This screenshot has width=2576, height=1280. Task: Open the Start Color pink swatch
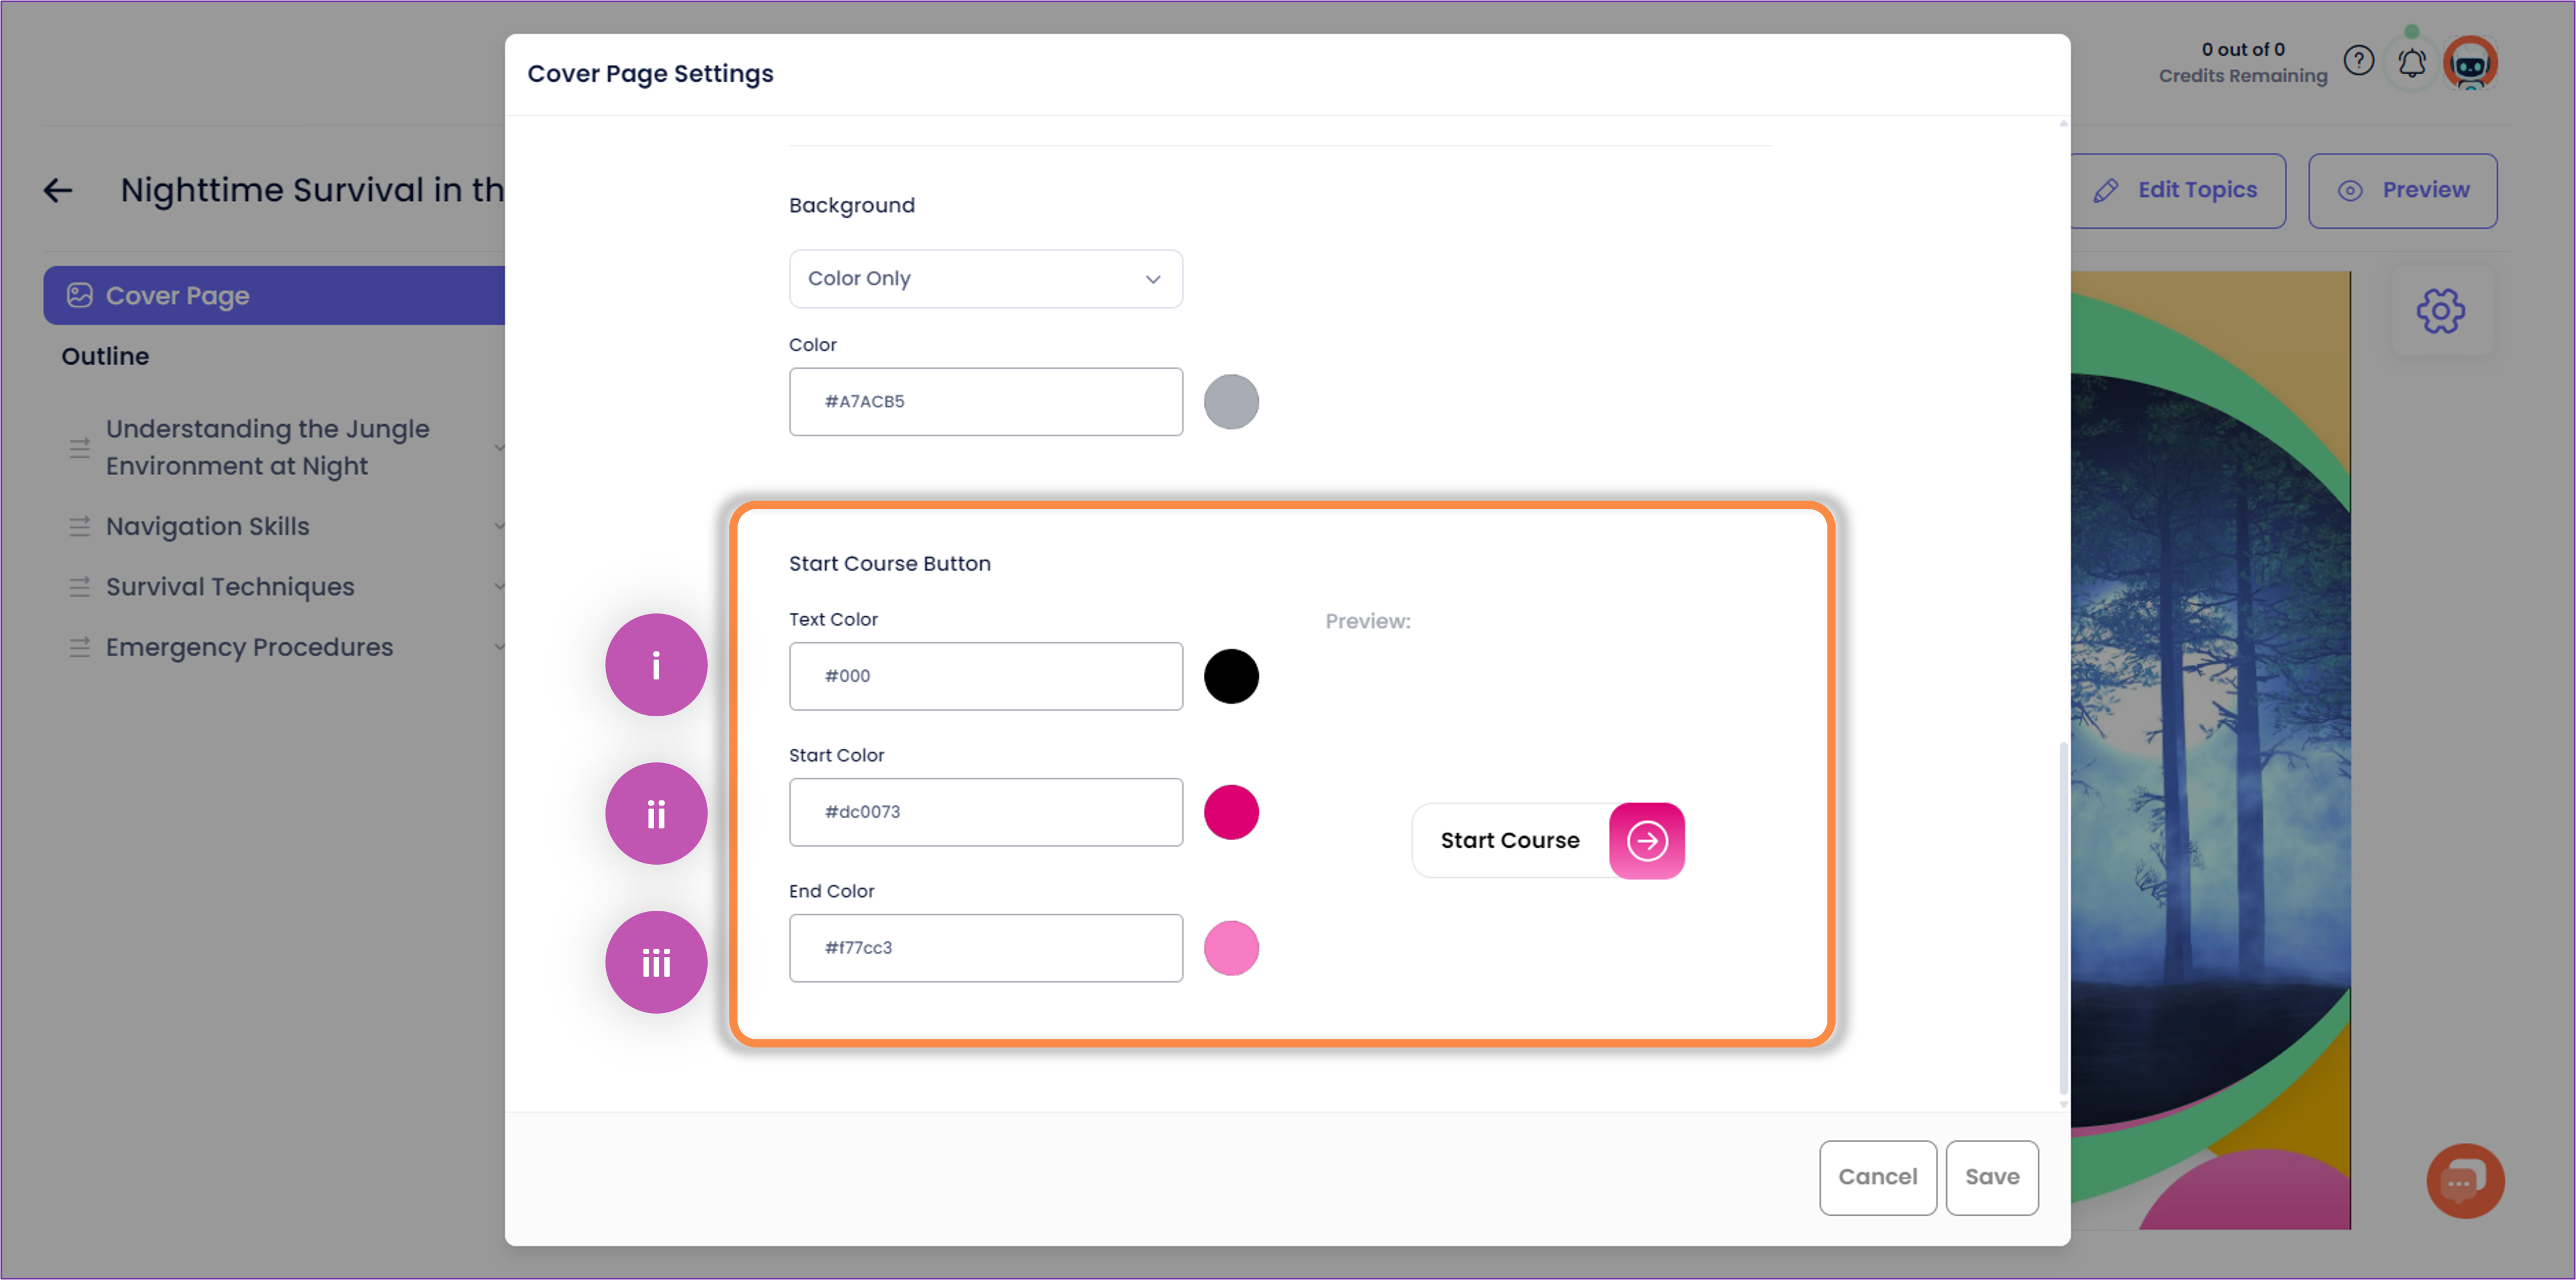pos(1230,812)
